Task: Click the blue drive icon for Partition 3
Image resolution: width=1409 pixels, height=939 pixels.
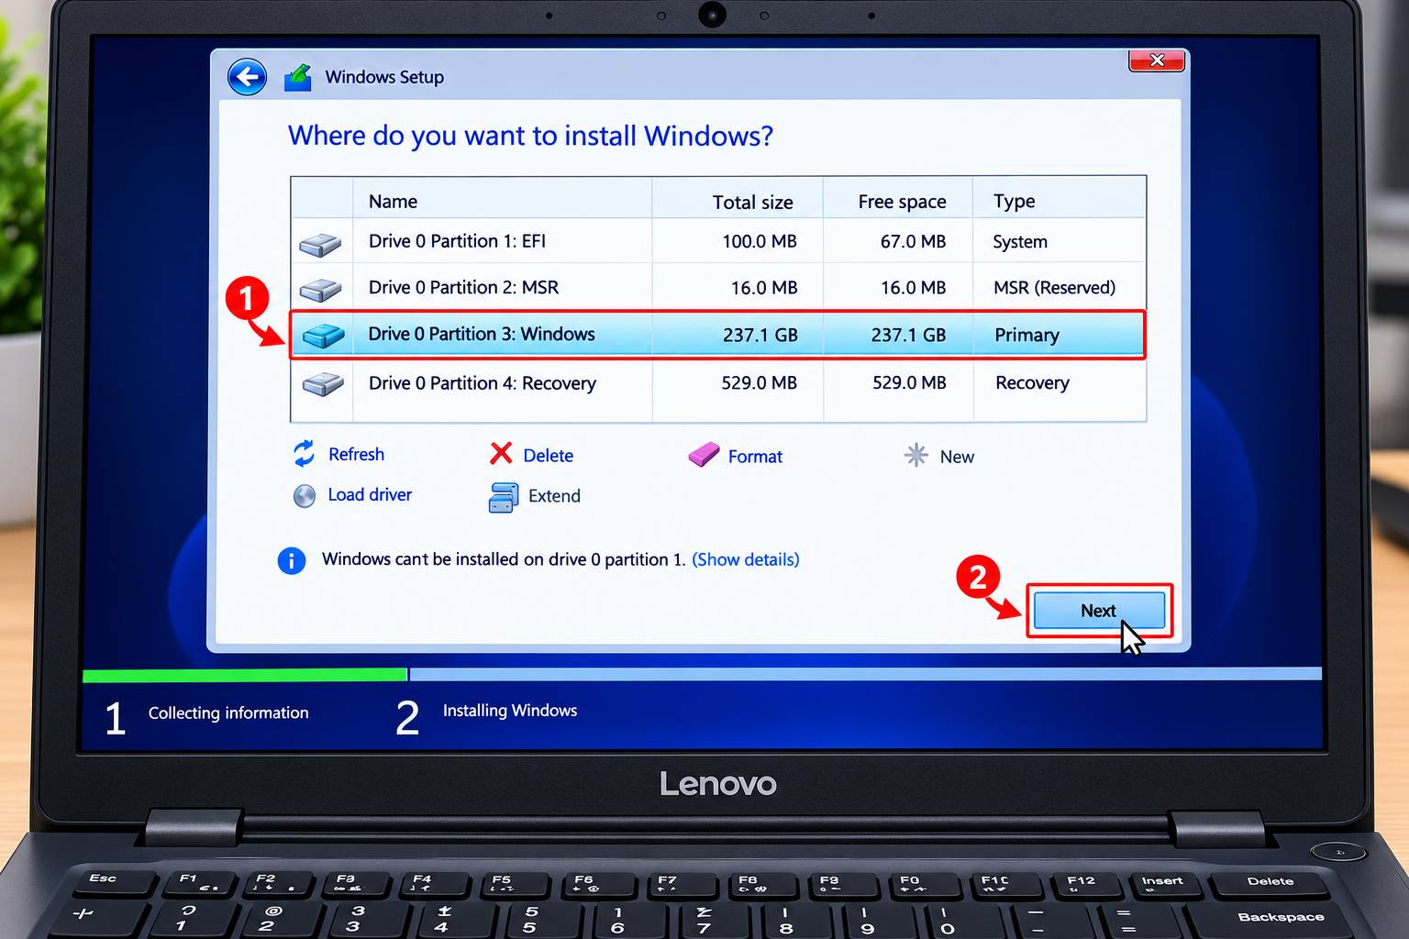Action: pos(323,336)
